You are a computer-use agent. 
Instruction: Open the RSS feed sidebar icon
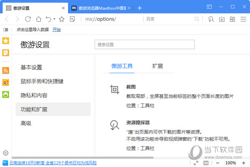pos(5,71)
